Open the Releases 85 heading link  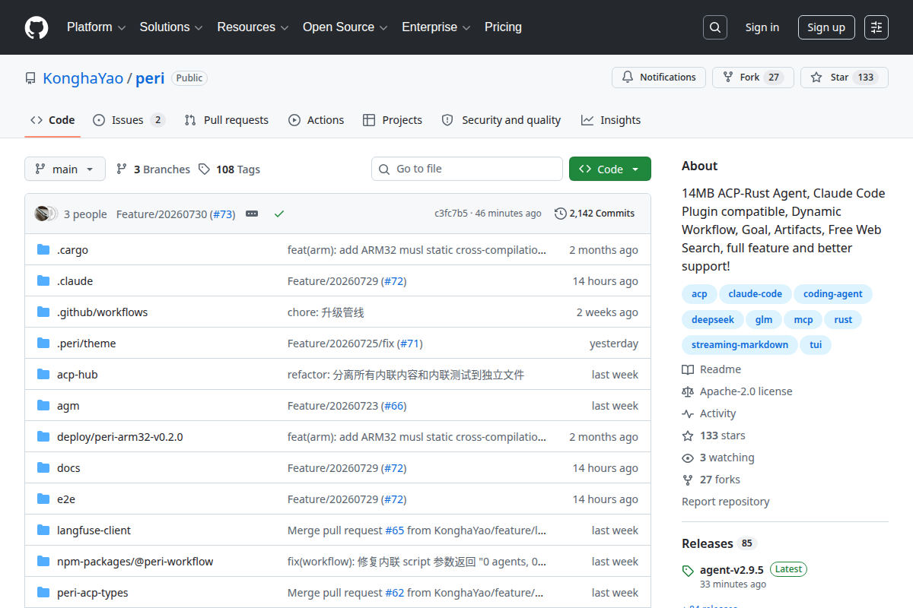click(x=720, y=543)
